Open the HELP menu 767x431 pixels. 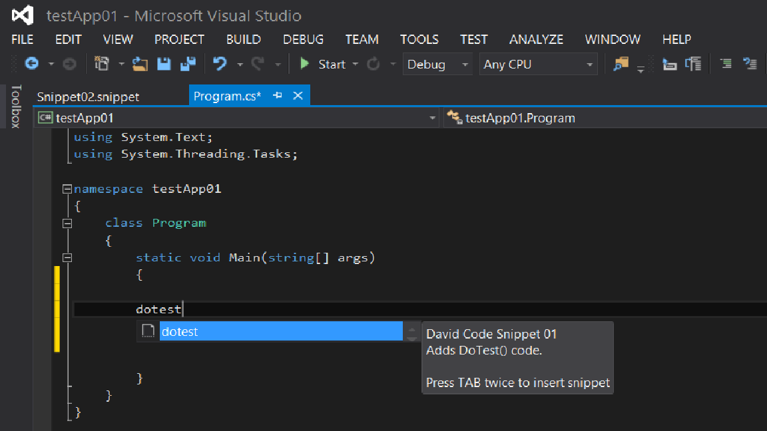676,39
